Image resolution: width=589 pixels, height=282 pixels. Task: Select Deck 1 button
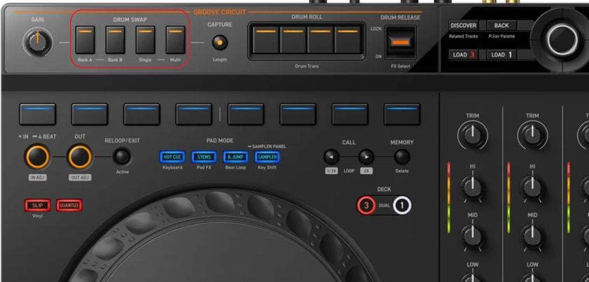(402, 206)
